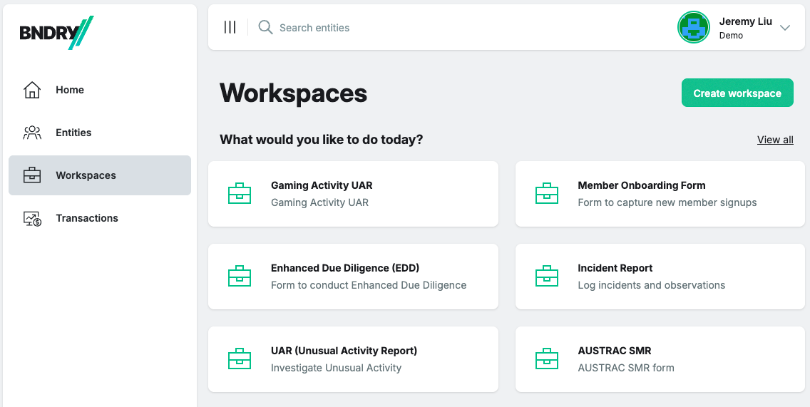The width and height of the screenshot is (810, 407).
Task: Follow the View all link
Action: [x=774, y=140]
